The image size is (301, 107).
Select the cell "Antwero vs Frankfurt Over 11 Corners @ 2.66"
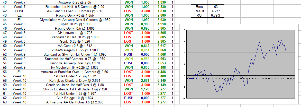click(75, 72)
